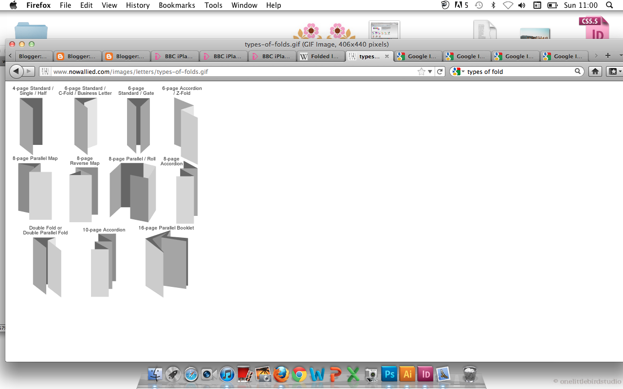The width and height of the screenshot is (623, 389).
Task: Open the Trash from the Dock
Action: pos(469,374)
